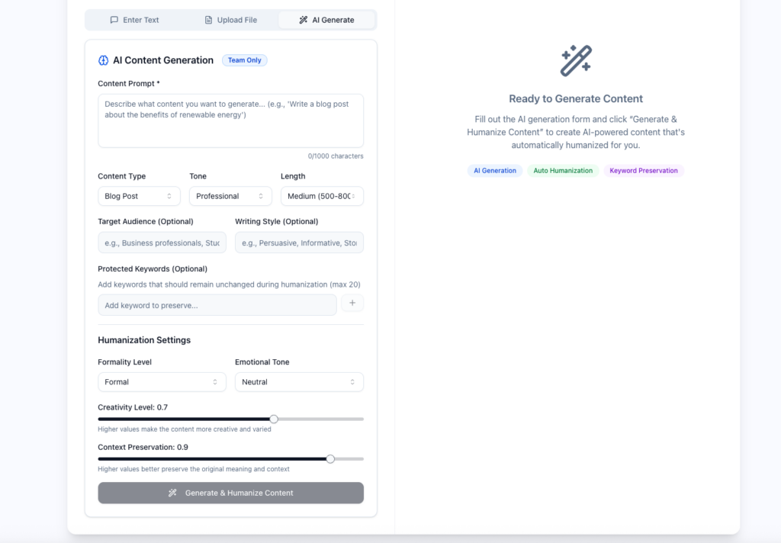This screenshot has width=781, height=543.
Task: Change the Formality Level dropdown
Action: tap(162, 382)
